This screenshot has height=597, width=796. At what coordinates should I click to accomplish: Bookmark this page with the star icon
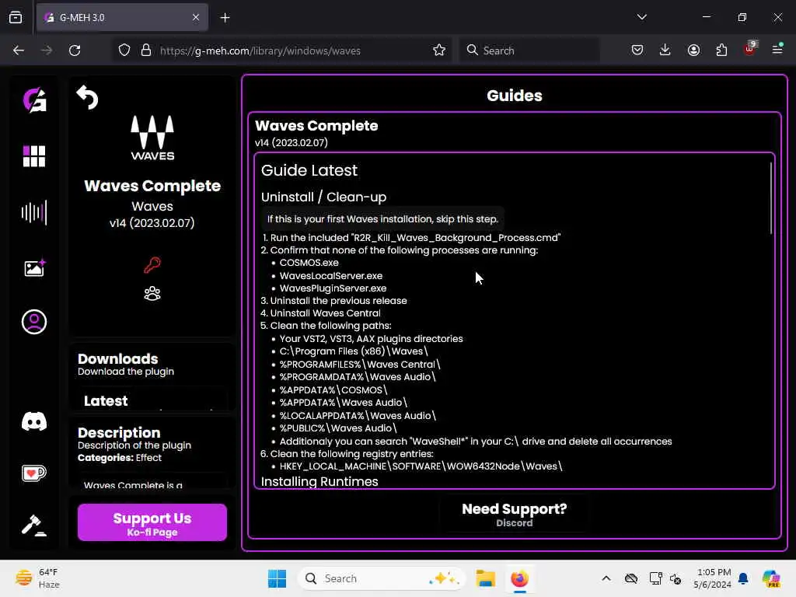coord(439,51)
